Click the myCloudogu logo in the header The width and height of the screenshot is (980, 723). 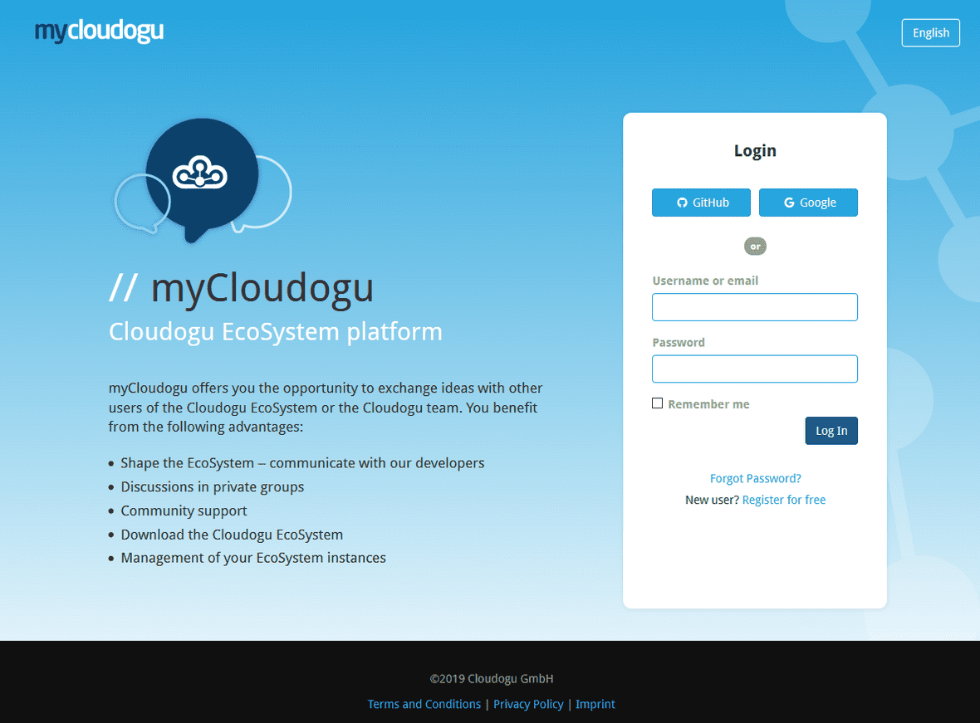(99, 32)
